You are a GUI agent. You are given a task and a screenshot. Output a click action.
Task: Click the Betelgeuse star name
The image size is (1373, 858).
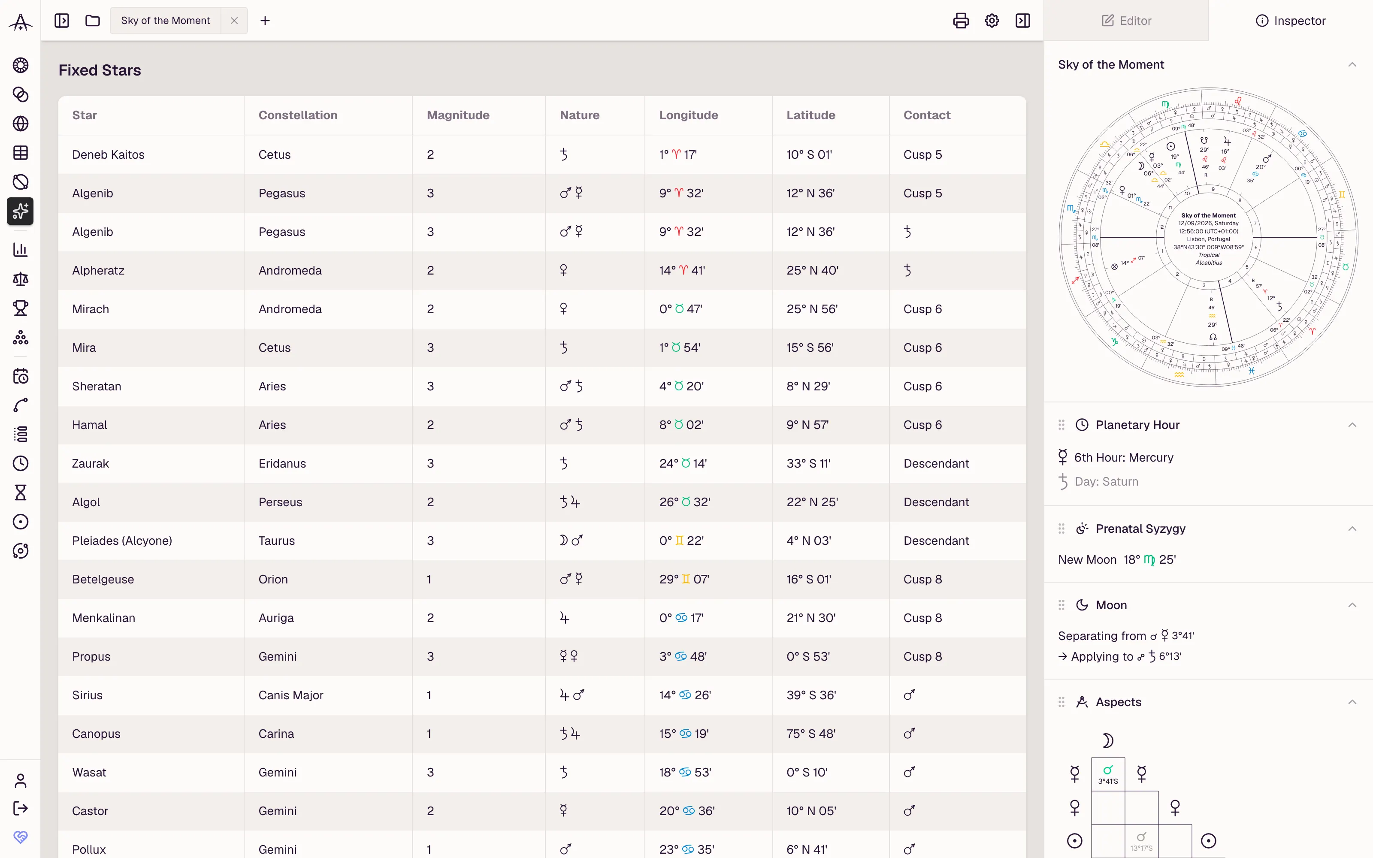pos(103,580)
